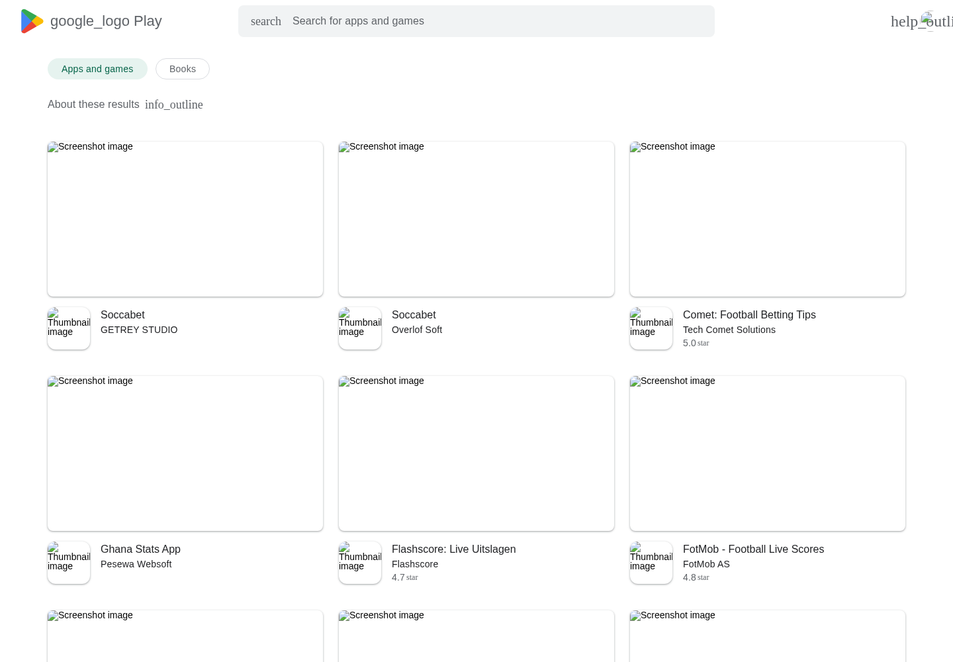This screenshot has width=953, height=662.
Task: Switch to the Books filter
Action: coord(183,69)
